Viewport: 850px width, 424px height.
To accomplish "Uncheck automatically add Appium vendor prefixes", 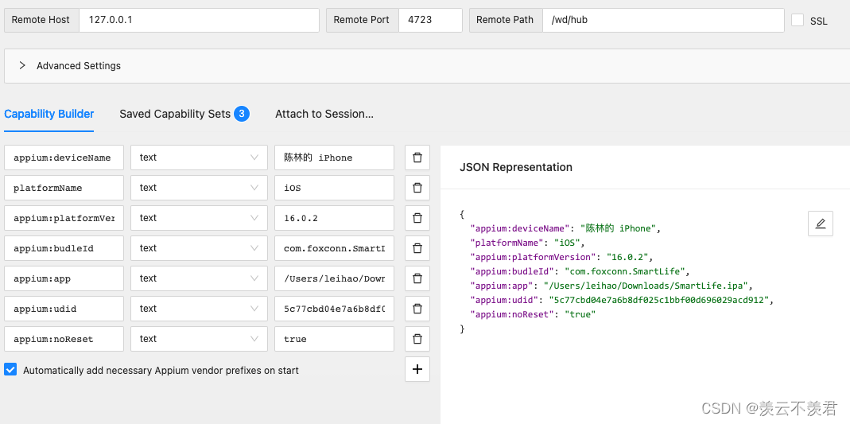I will point(10,370).
